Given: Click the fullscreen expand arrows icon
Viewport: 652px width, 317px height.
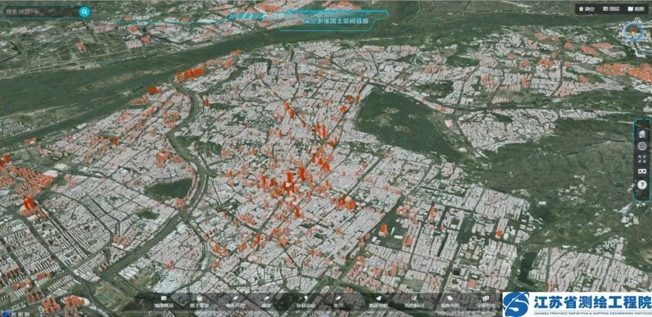Looking at the screenshot, I should click(x=642, y=159).
